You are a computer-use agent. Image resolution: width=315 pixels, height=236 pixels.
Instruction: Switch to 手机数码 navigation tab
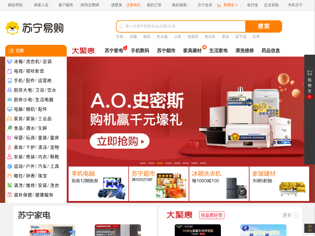pyautogui.click(x=140, y=51)
